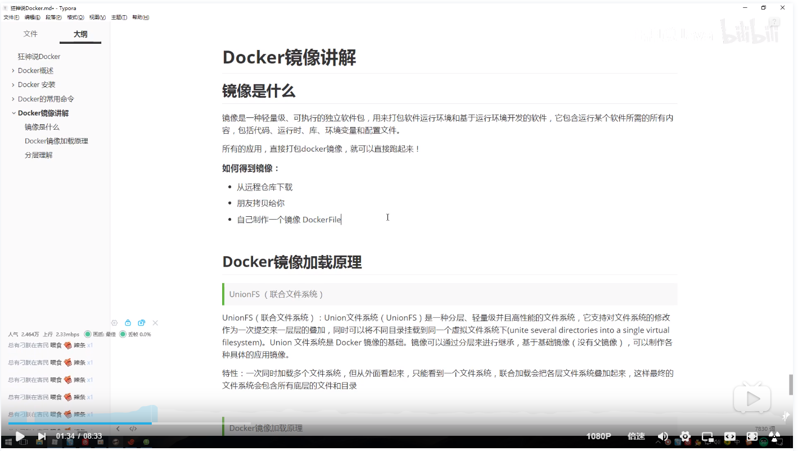Screen dimensions: 798x451
Task: Enter fullscreen video mode
Action: (752, 436)
